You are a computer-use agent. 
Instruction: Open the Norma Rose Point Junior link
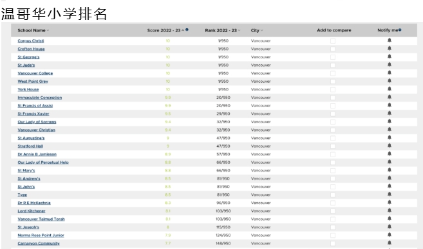click(x=41, y=235)
